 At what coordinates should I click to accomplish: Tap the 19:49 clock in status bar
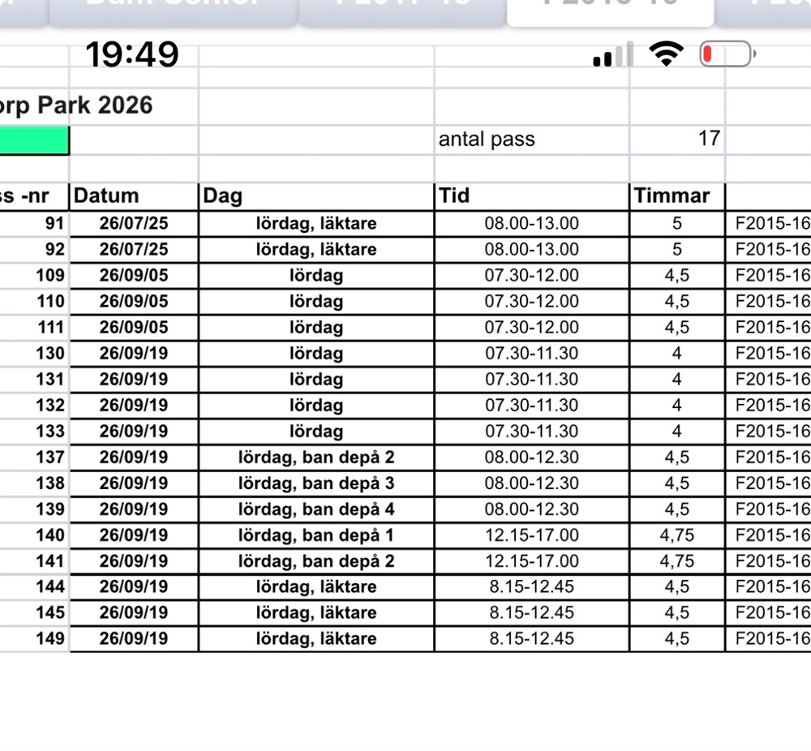tap(131, 55)
